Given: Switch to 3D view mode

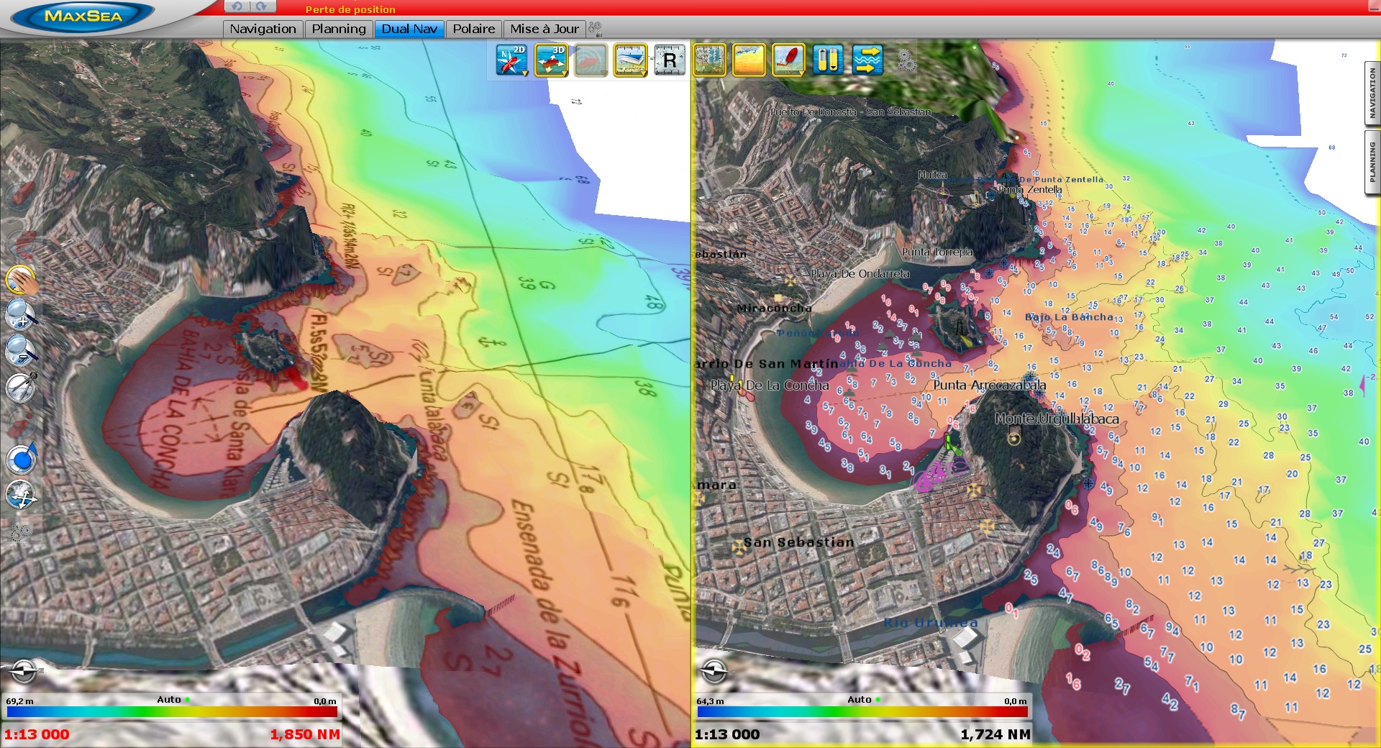Looking at the screenshot, I should [x=550, y=59].
